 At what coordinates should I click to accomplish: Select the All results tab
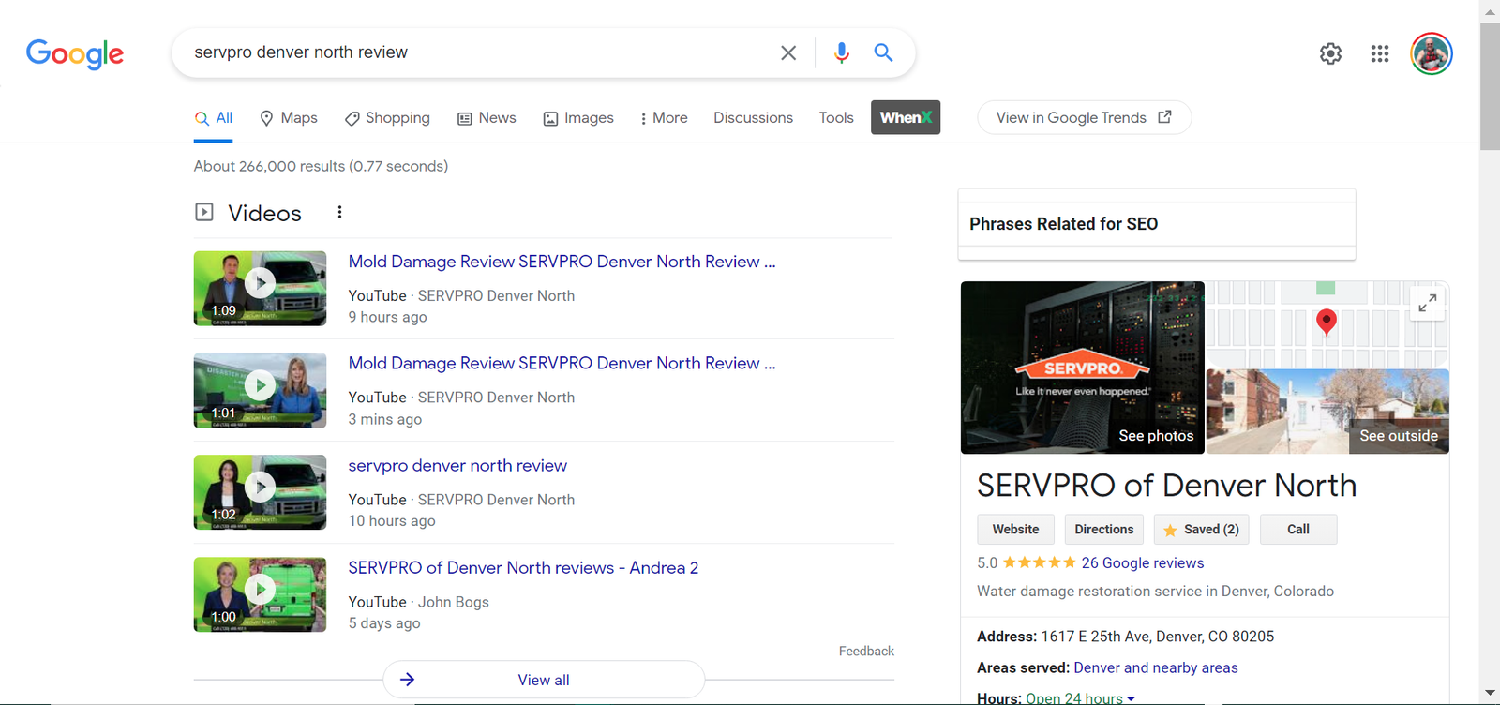pyautogui.click(x=213, y=118)
